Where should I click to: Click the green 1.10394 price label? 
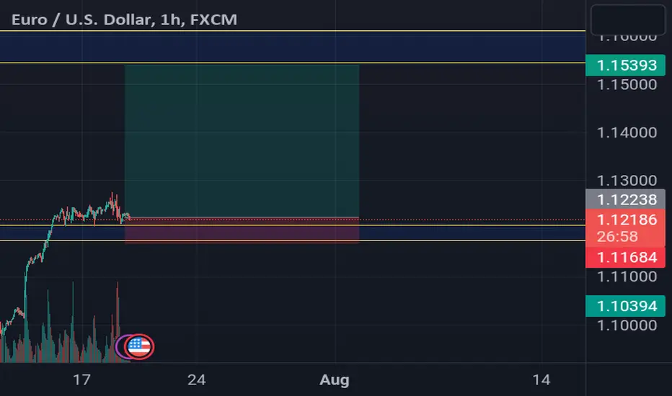coord(625,306)
